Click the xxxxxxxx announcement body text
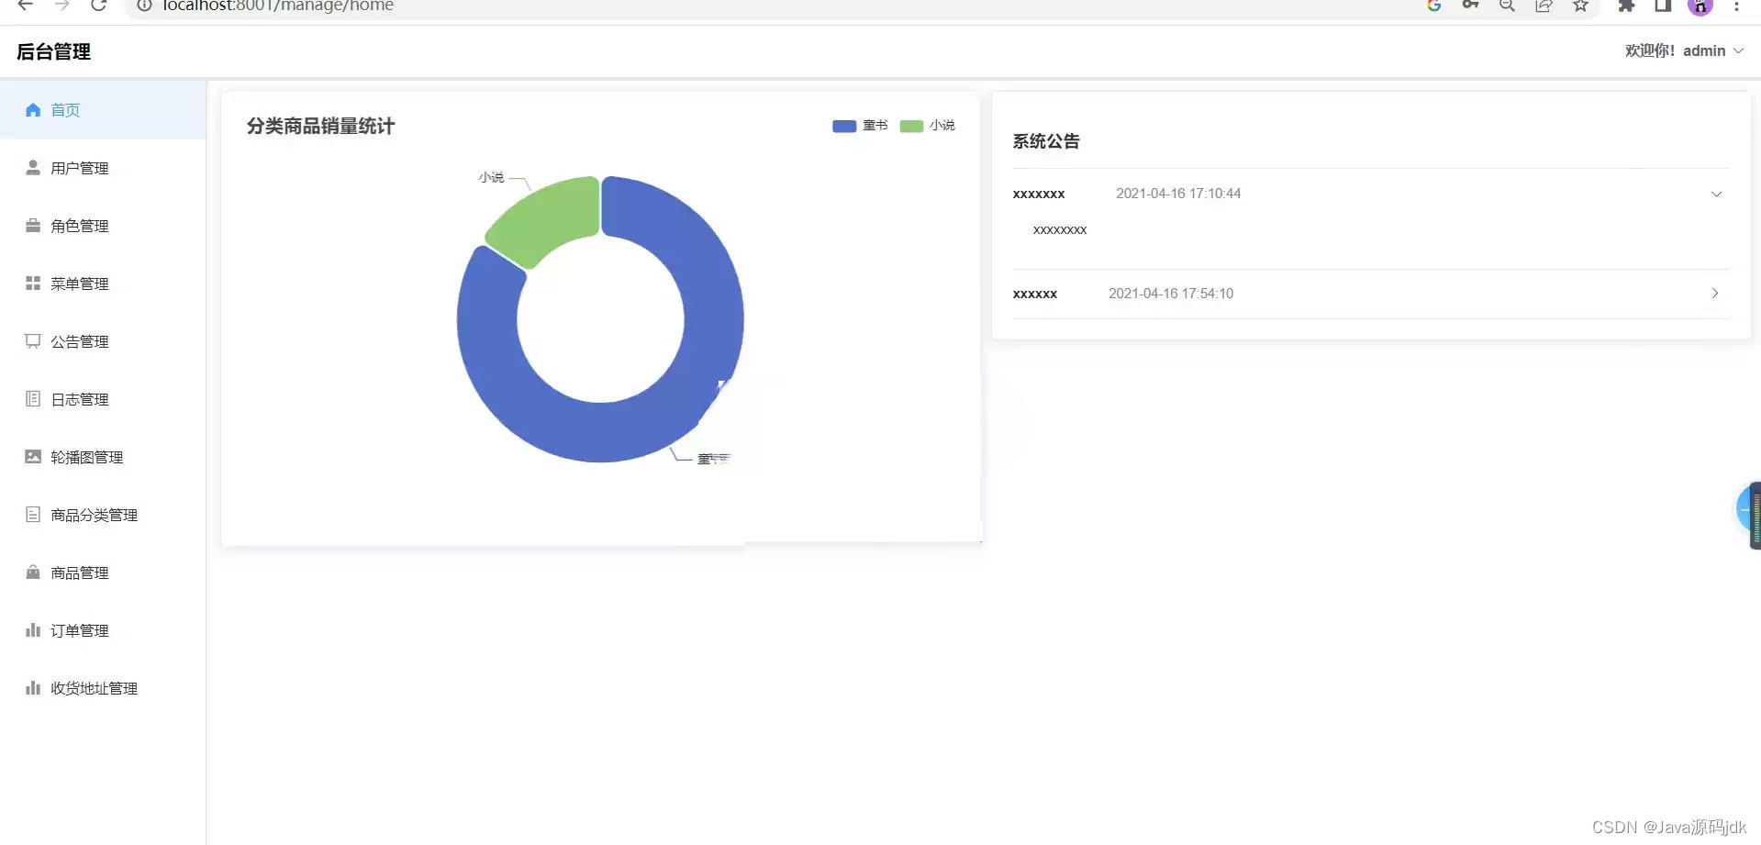Viewport: 1761px width, 845px height. (1060, 230)
